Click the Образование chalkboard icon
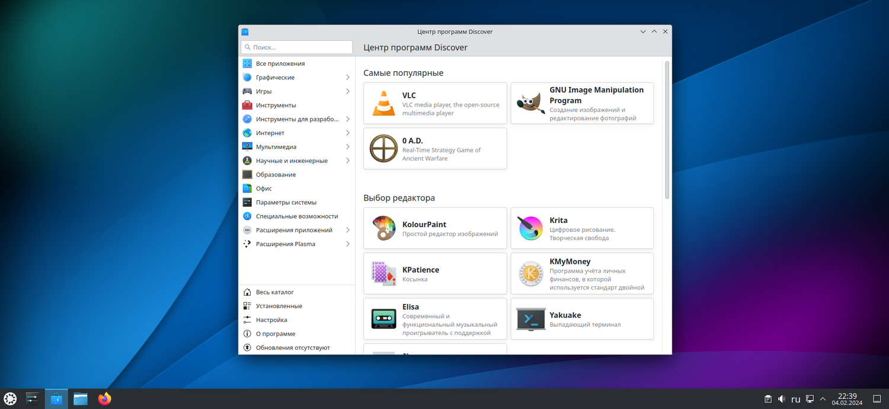Viewport: 889px width, 409px height. (247, 175)
